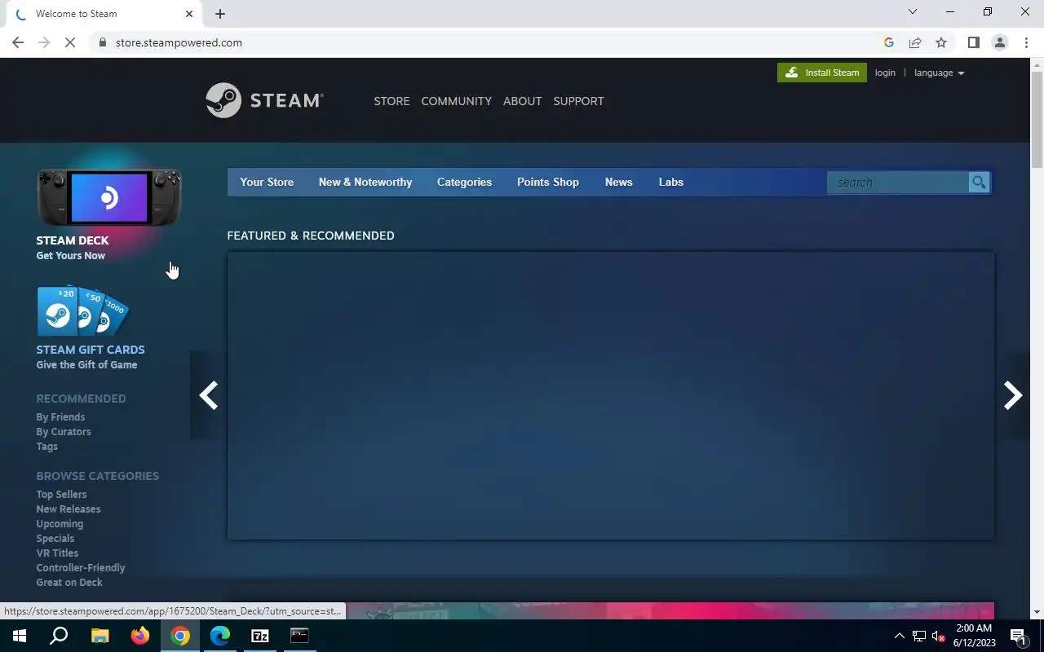The image size is (1044, 652).
Task: Open the Steam Deck image
Action: (x=108, y=196)
